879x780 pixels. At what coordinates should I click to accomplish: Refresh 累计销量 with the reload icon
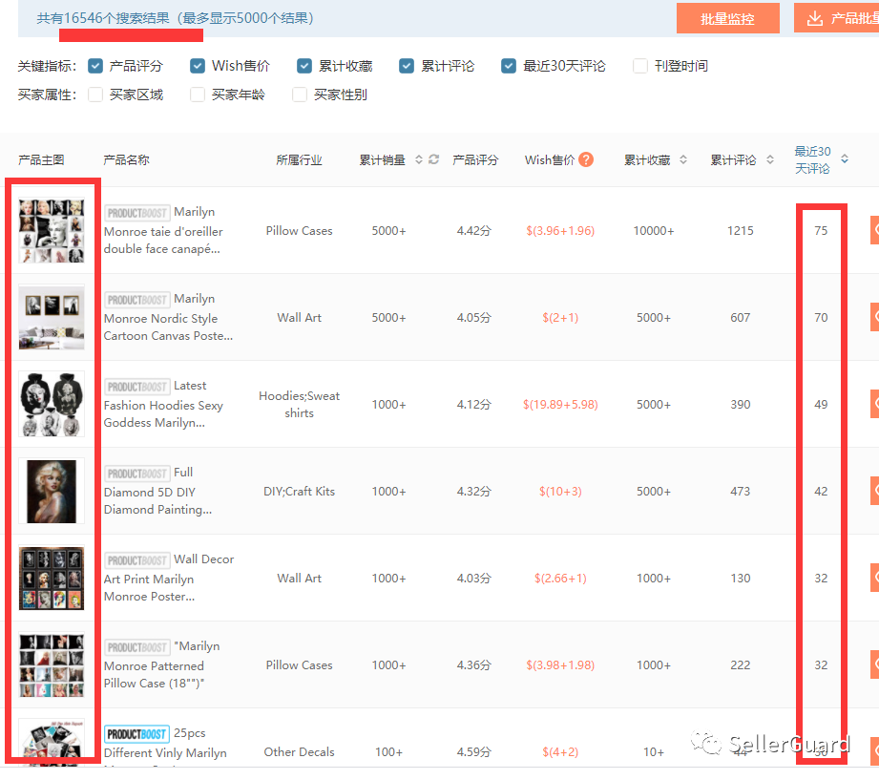434,159
